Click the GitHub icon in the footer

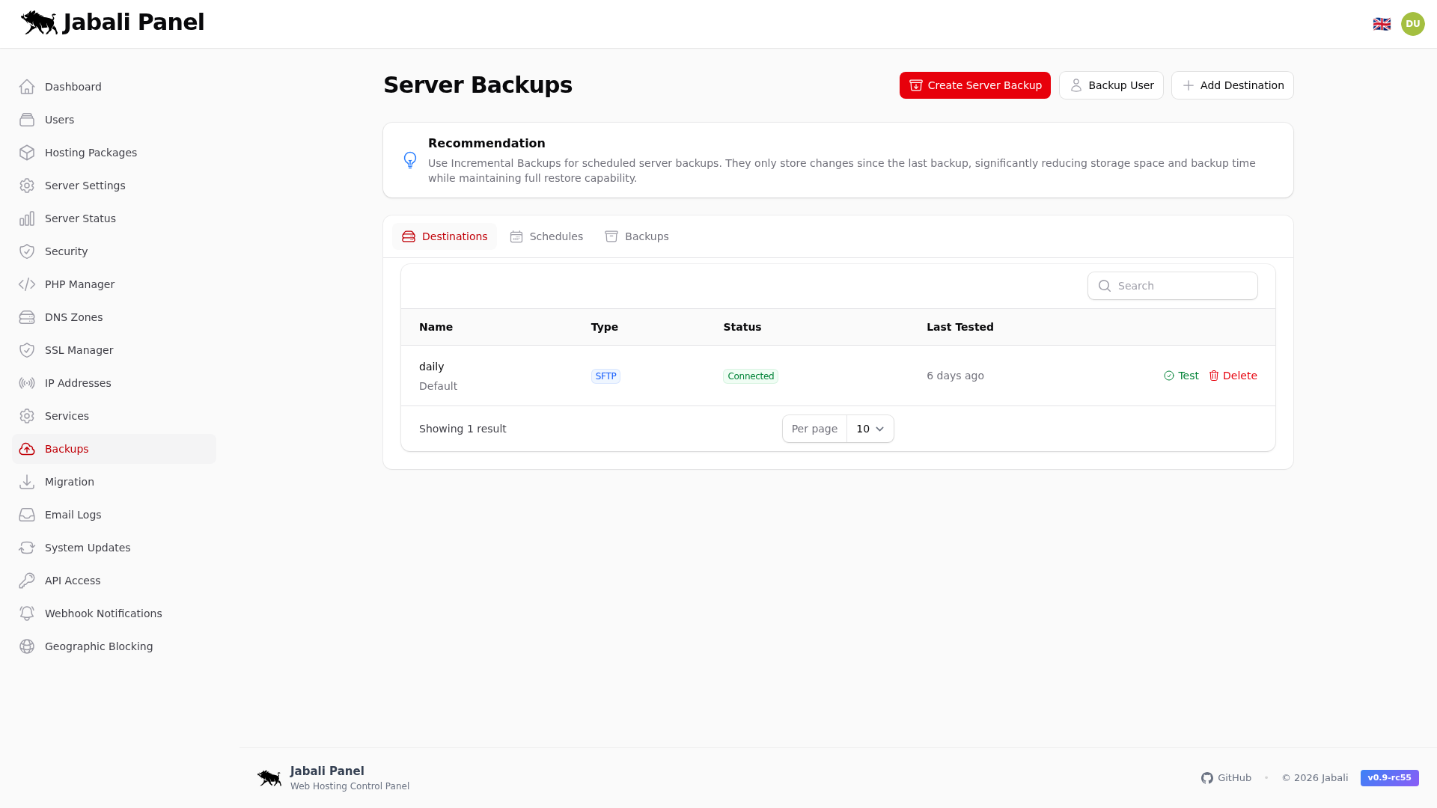[x=1207, y=778]
